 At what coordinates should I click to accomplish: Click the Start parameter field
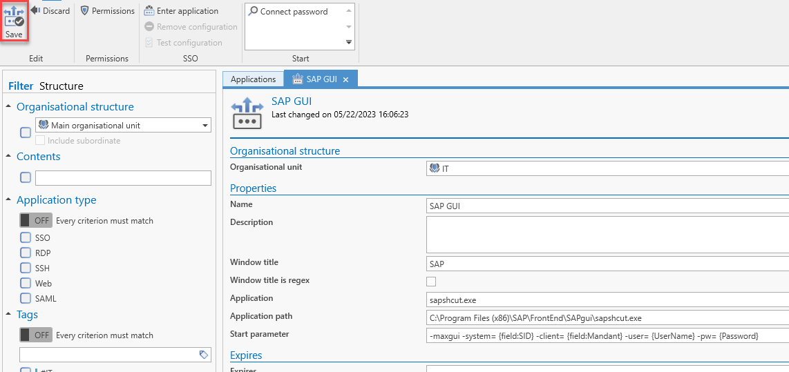tap(607, 336)
